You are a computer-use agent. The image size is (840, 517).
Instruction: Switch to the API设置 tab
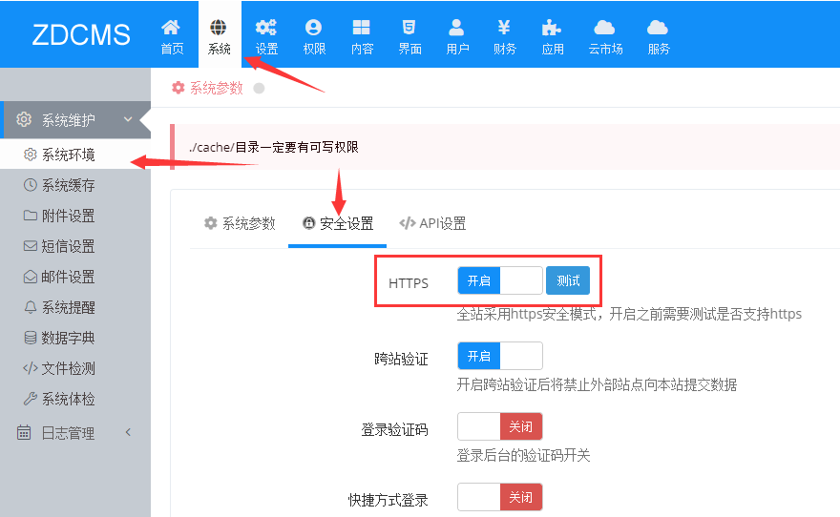coord(432,223)
